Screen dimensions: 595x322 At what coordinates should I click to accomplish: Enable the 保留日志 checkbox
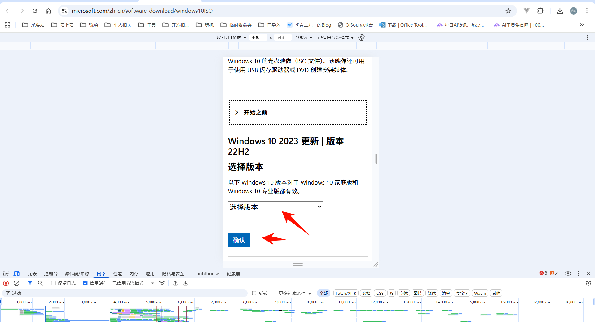[x=53, y=283]
